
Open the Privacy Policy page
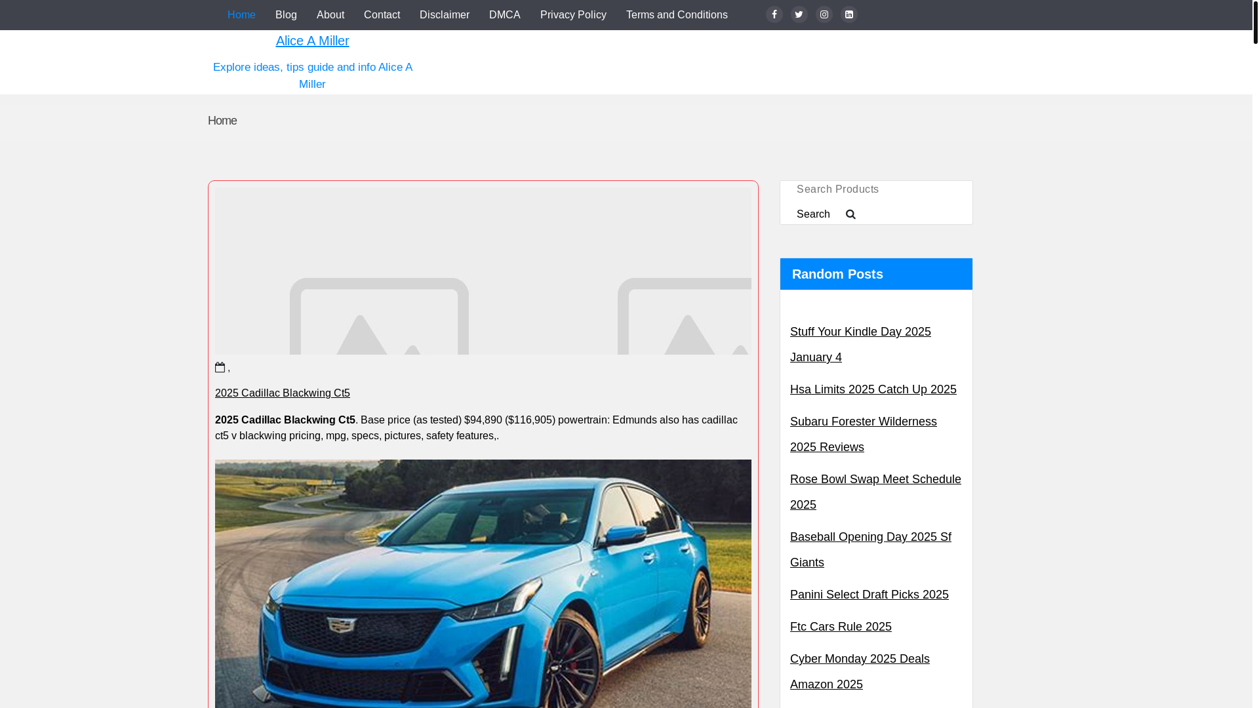pos(573,14)
